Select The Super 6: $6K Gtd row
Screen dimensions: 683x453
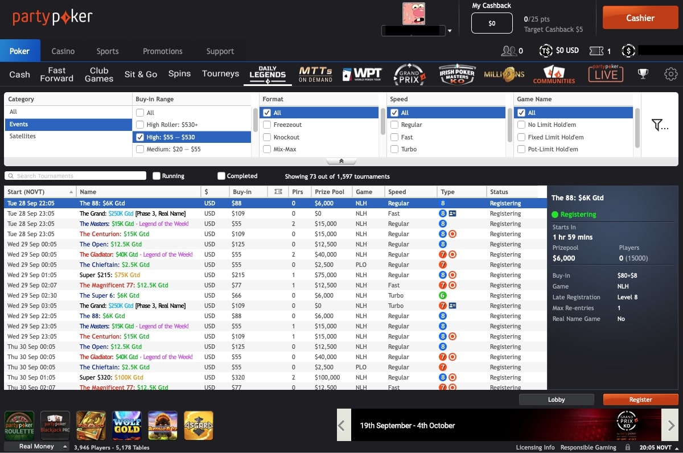275,295
